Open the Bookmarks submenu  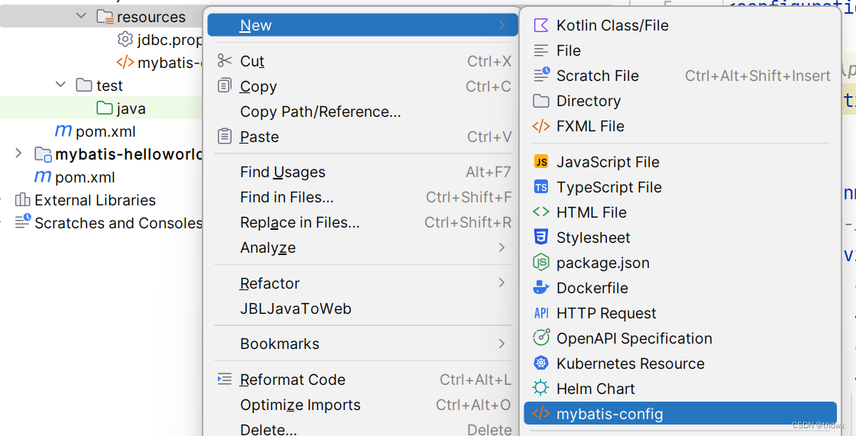(280, 344)
